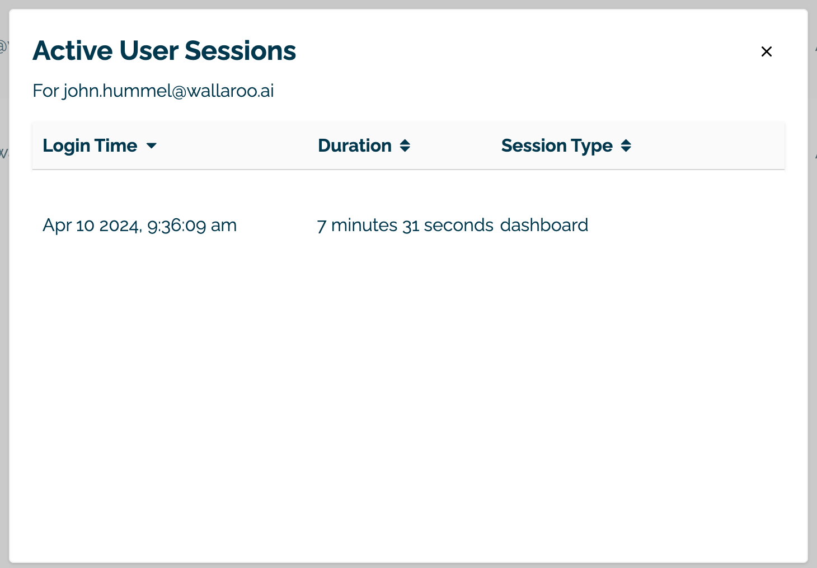Click the empty header area right of Session Type
The width and height of the screenshot is (817, 568).
click(x=711, y=146)
